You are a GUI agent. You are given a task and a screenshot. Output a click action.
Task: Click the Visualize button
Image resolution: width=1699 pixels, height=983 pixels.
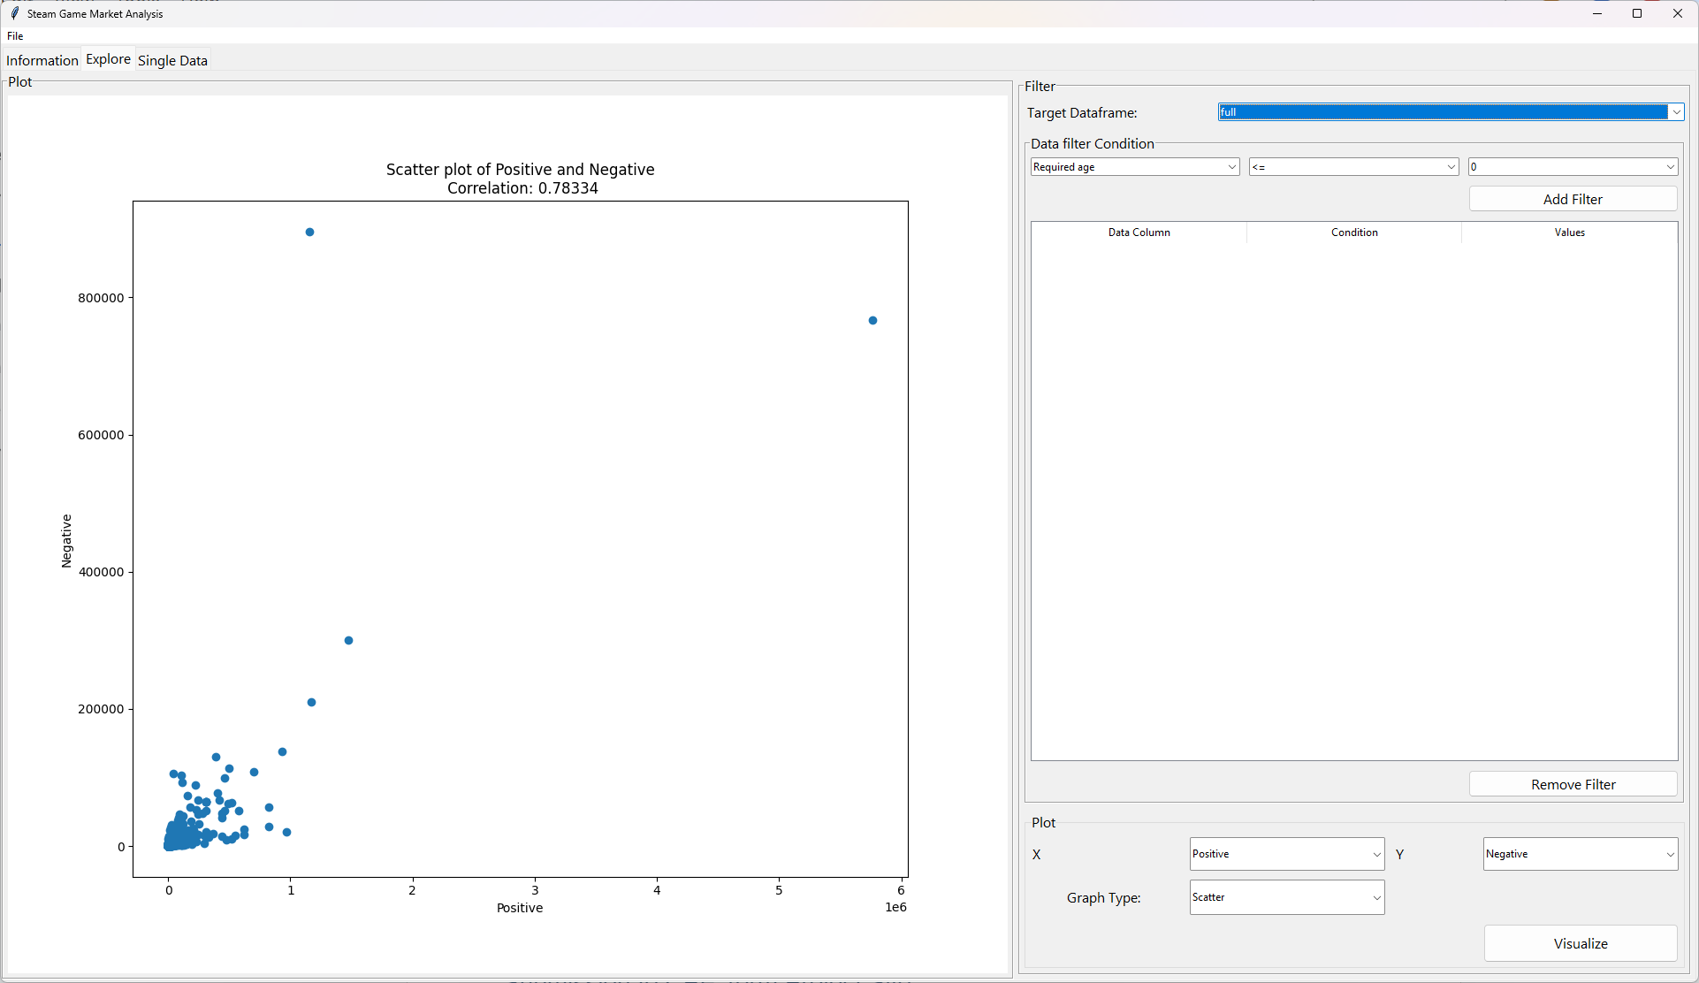pyautogui.click(x=1580, y=943)
